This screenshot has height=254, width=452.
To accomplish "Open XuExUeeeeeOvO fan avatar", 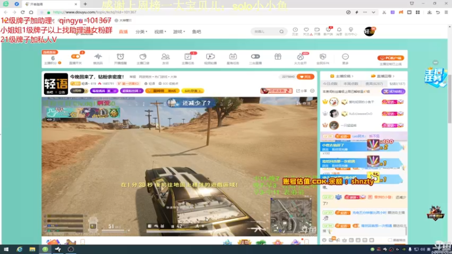I will tap(334, 114).
